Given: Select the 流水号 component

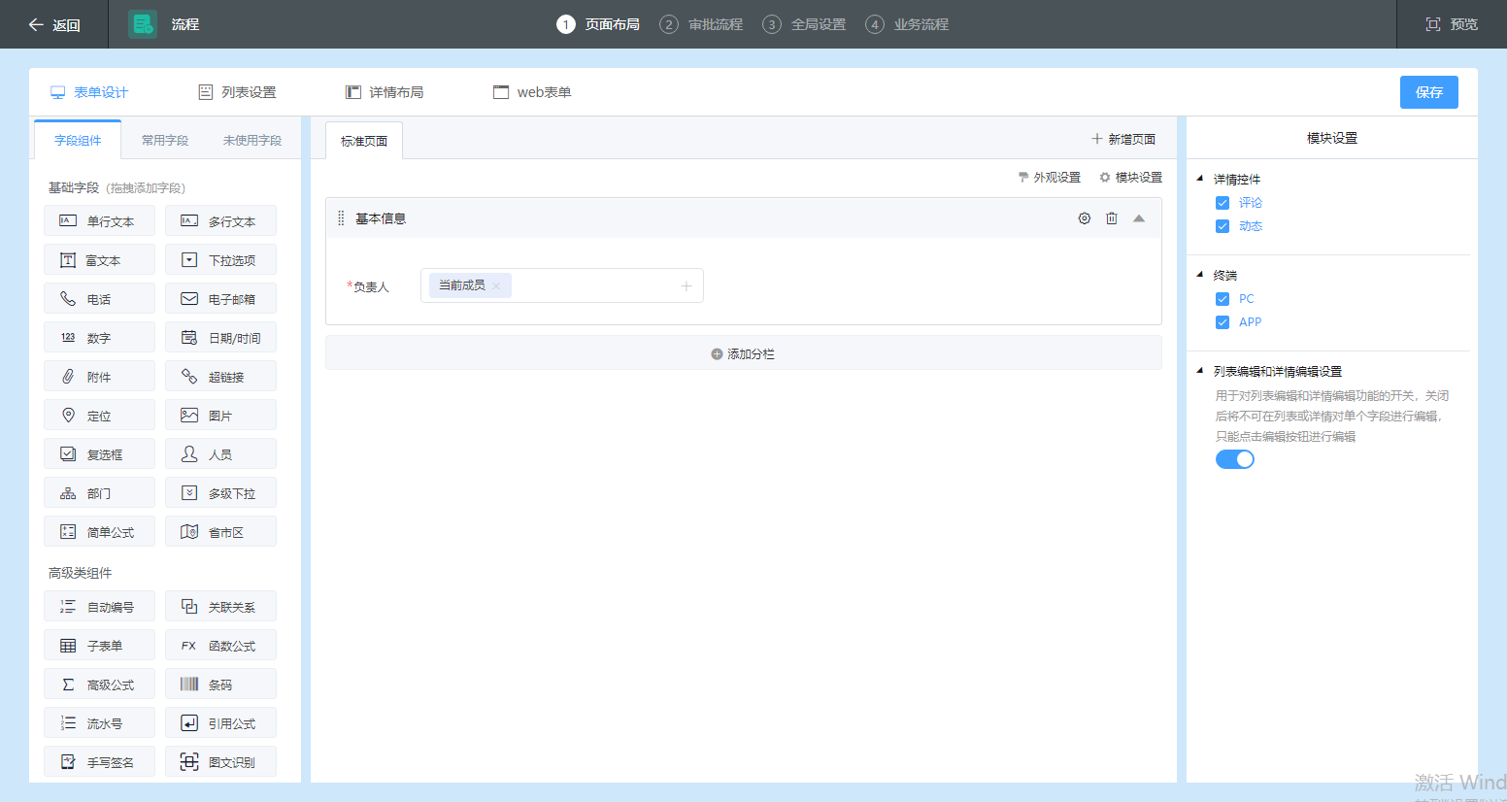Looking at the screenshot, I should tap(99, 723).
